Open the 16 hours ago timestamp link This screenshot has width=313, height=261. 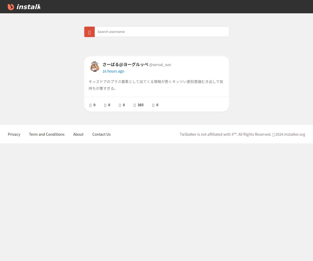tap(113, 71)
